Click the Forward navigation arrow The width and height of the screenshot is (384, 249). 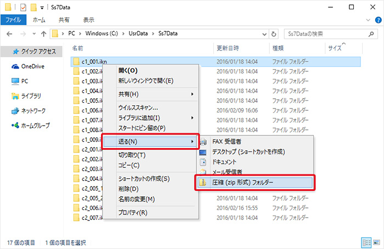(x=23, y=34)
